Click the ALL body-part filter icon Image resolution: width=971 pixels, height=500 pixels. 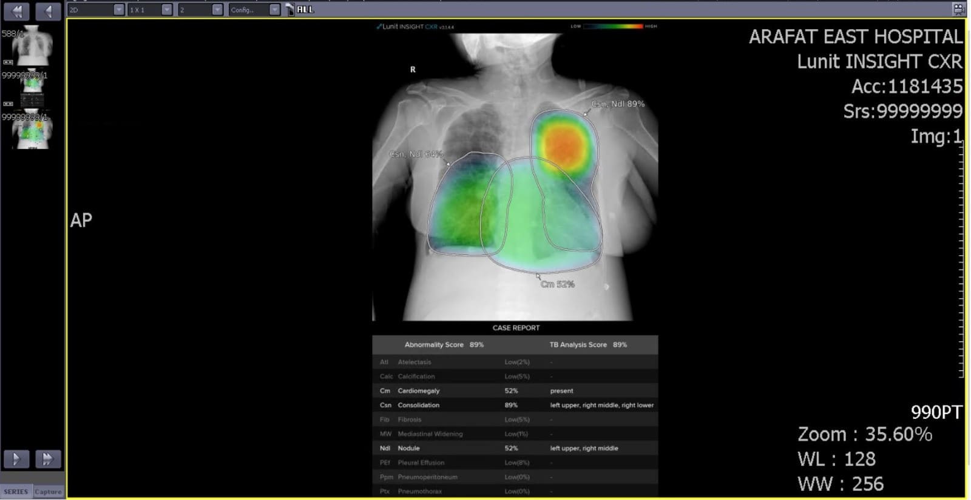pyautogui.click(x=300, y=10)
